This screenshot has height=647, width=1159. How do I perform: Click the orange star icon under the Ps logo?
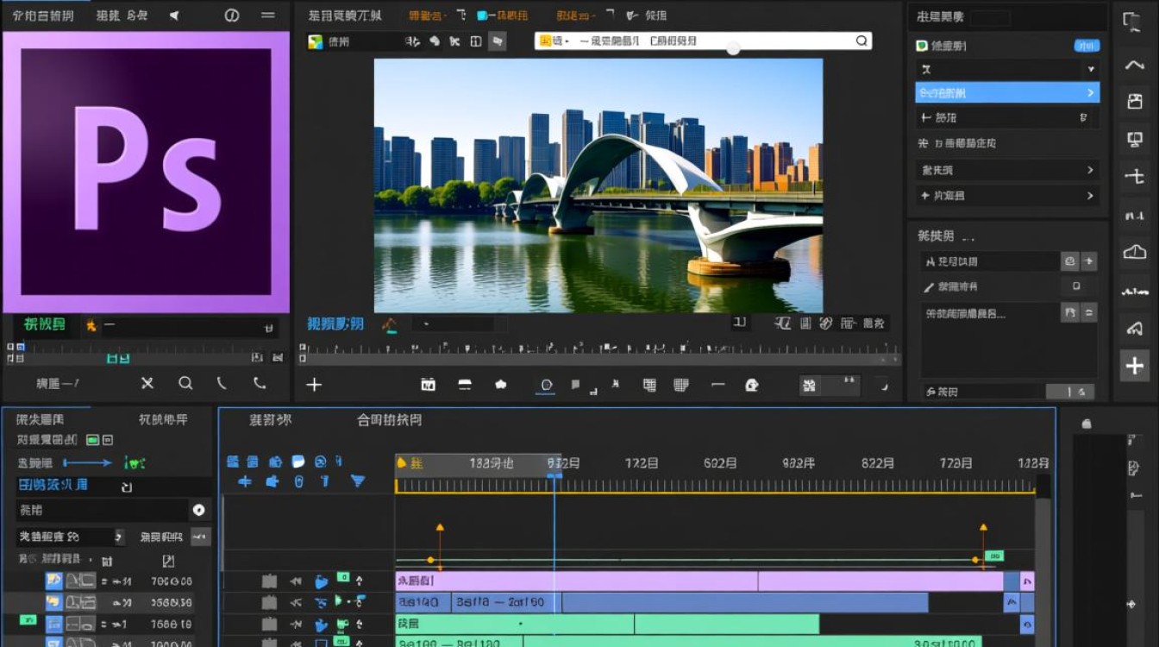[x=91, y=325]
